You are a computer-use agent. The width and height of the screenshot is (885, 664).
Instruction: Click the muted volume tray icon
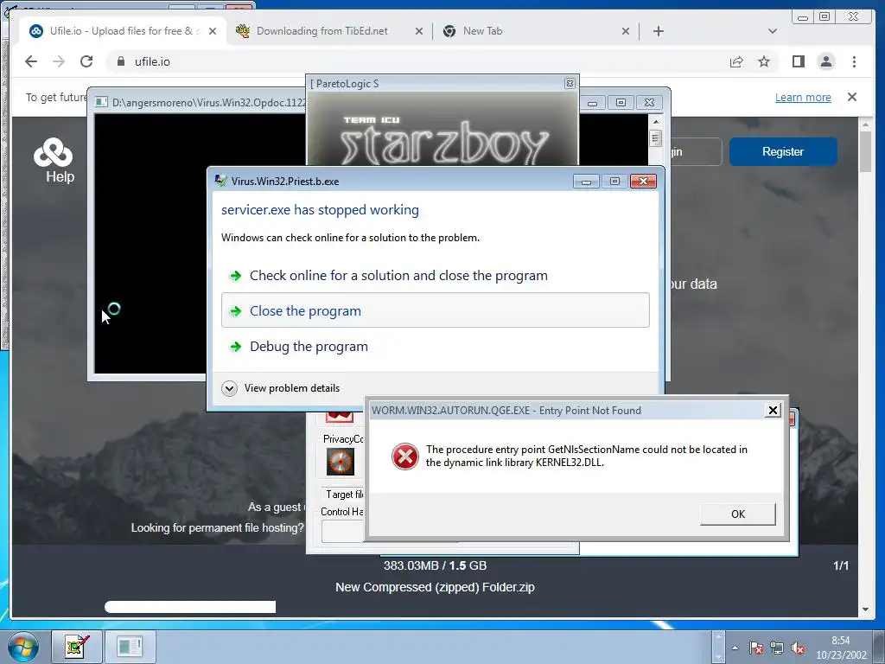pyautogui.click(x=798, y=648)
